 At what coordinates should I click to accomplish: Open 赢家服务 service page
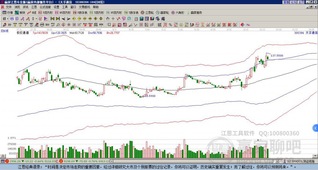[194, 12]
